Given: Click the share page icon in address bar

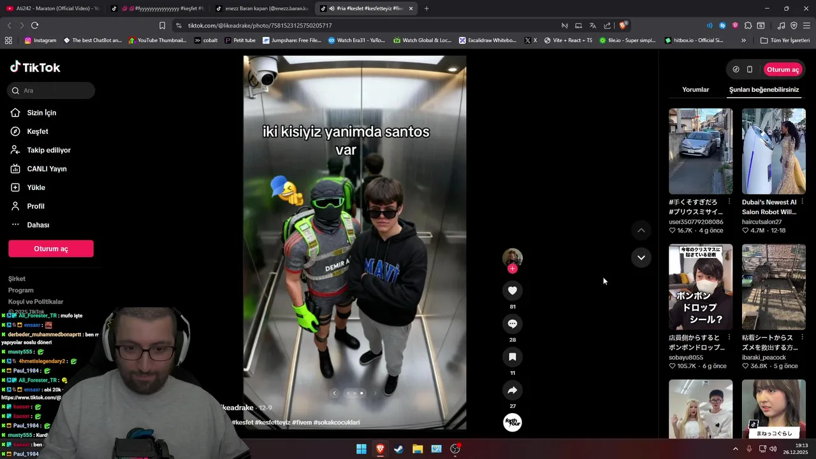Looking at the screenshot, I should pos(607,25).
